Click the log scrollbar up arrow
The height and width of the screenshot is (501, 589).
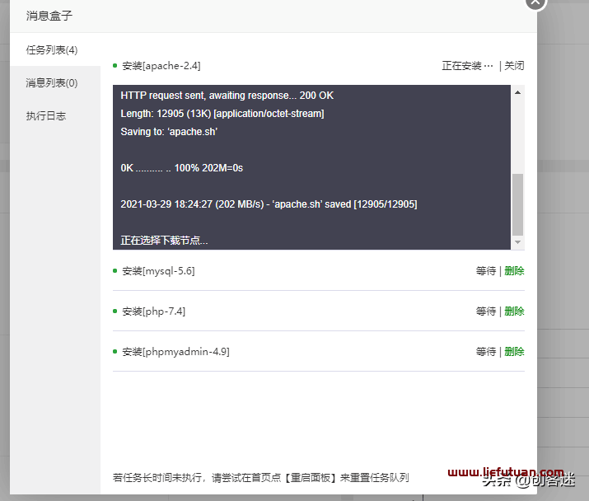517,92
